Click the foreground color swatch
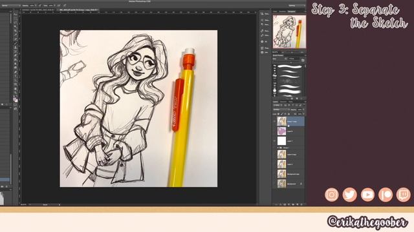 [15, 98]
